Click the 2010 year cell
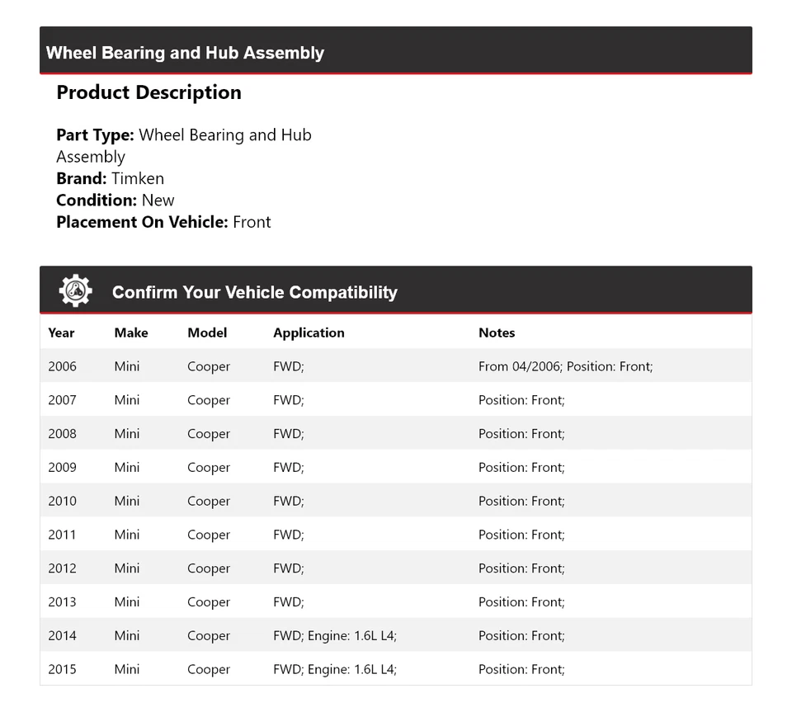Screen dimensions: 792x712 click(x=62, y=501)
